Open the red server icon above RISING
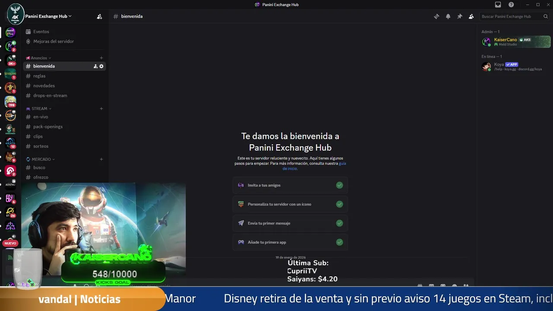This screenshot has height=311, width=553. [x=10, y=171]
